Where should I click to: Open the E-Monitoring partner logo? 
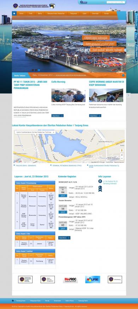click(x=115, y=280)
